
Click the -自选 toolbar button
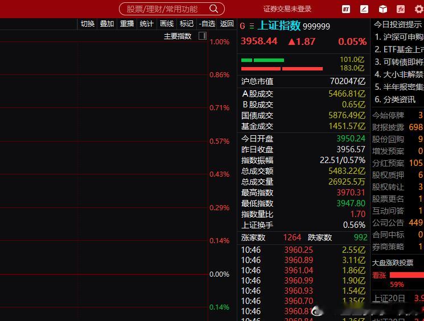pos(207,24)
